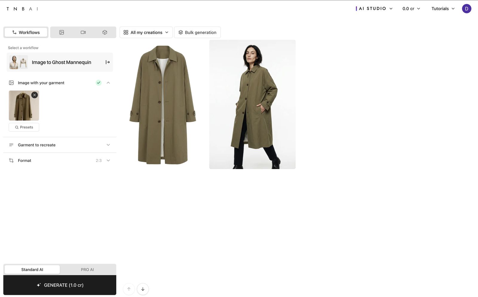Collapse the Image with your garment section

(x=108, y=83)
